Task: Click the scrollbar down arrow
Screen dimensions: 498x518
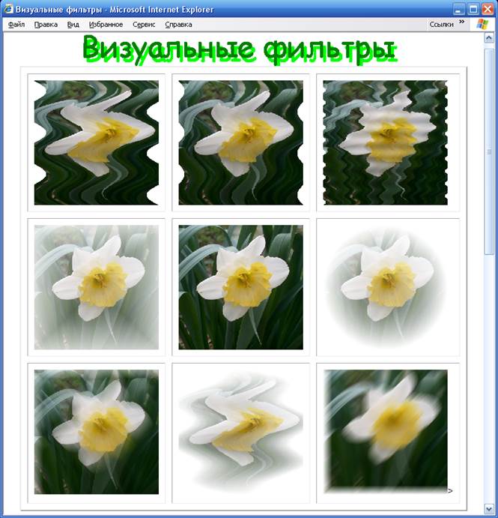Action: 489,508
